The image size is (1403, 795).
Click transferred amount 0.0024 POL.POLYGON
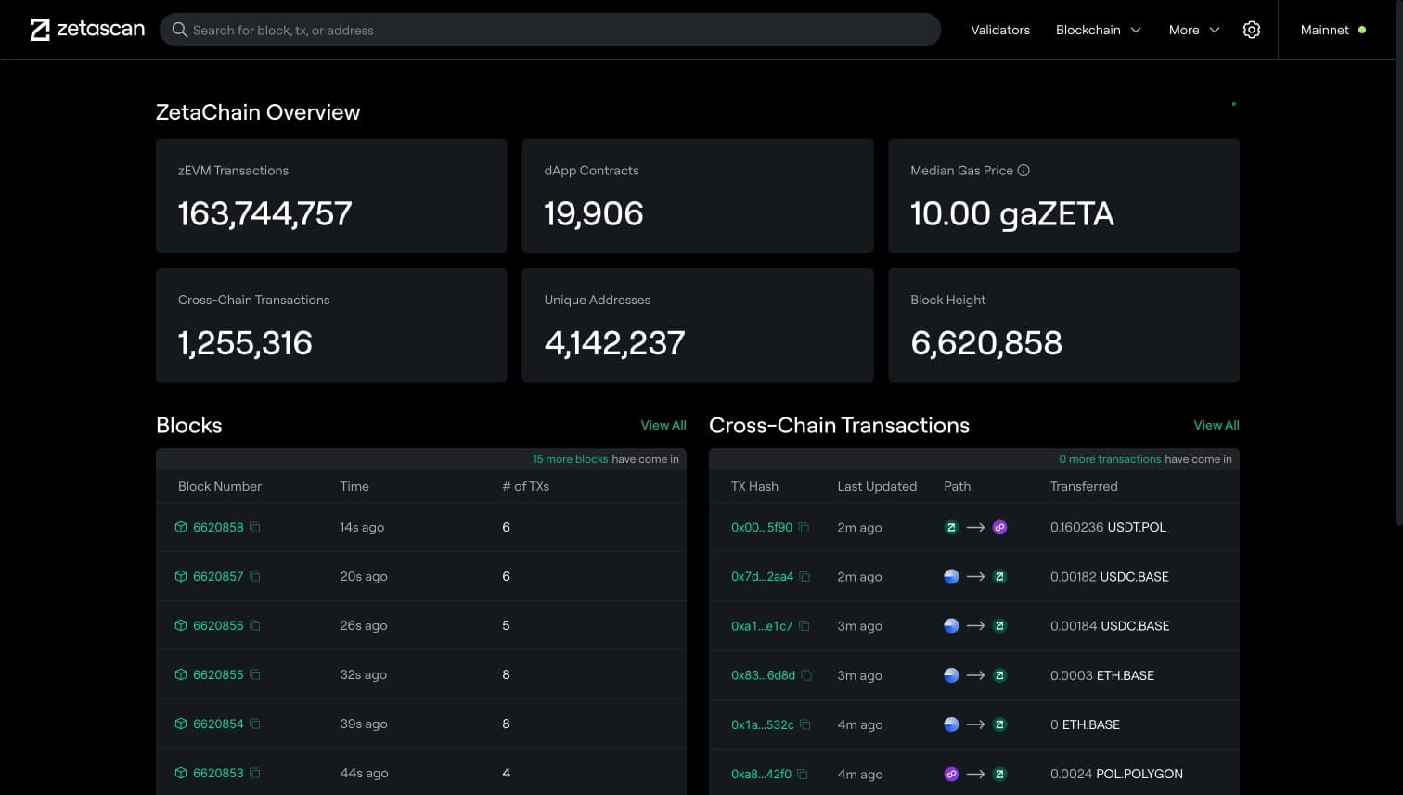(1116, 774)
